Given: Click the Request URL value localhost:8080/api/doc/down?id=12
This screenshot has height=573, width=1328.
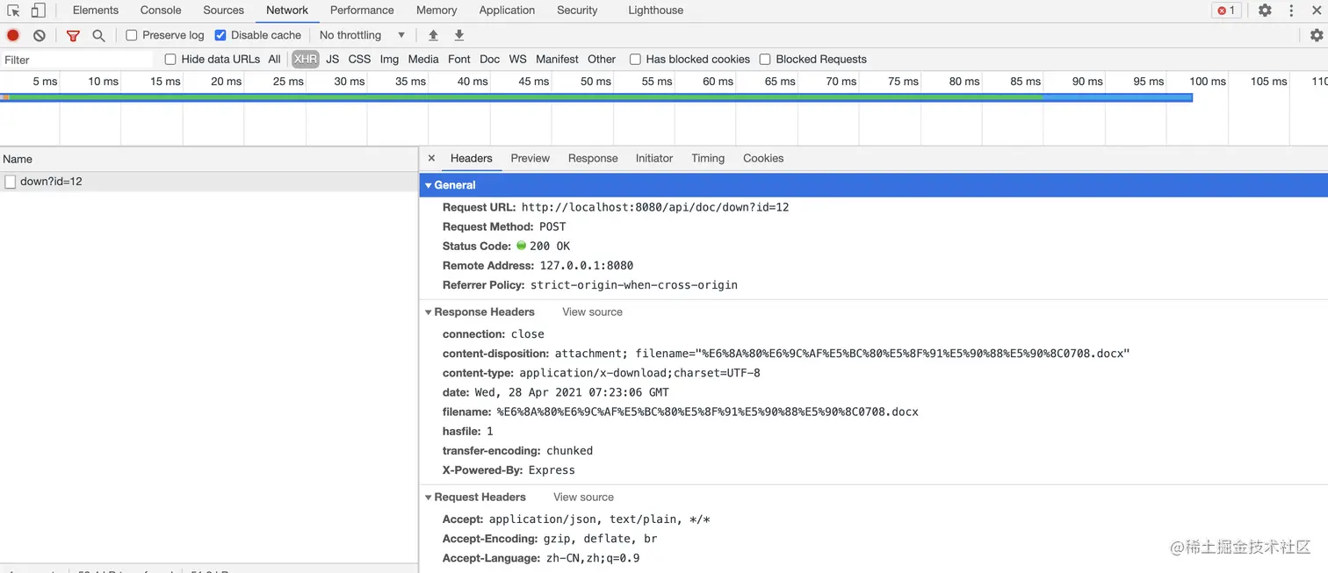Looking at the screenshot, I should [655, 207].
